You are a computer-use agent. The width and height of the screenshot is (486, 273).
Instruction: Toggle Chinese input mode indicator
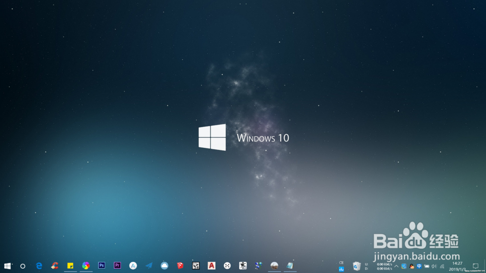tap(419, 266)
